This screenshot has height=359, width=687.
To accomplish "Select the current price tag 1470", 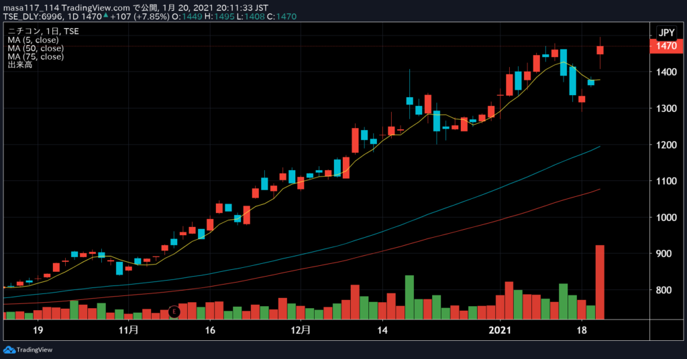I will coord(666,46).
